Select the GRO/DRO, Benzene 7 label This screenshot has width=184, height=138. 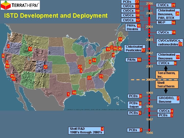tap(168, 100)
